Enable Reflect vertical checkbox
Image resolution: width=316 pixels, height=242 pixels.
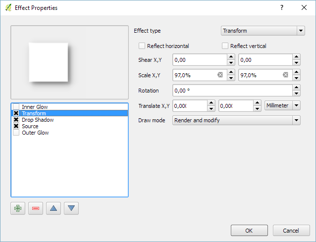[x=225, y=46]
